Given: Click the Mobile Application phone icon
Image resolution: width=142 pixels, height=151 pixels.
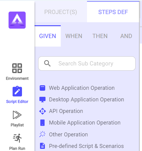Looking at the screenshot, I should [42, 123].
